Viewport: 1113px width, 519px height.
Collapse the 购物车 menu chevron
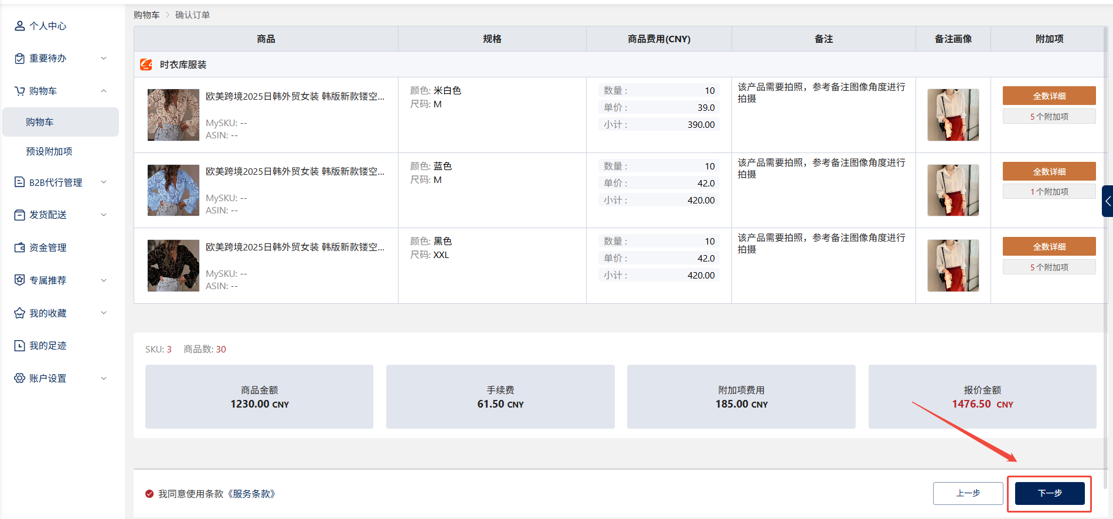click(104, 91)
